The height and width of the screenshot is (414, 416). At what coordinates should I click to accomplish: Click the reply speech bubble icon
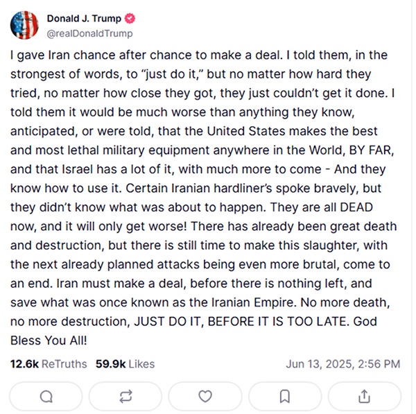(46, 396)
